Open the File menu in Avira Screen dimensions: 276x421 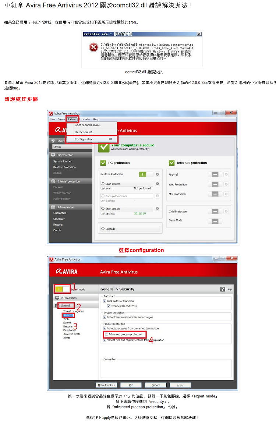53,119
